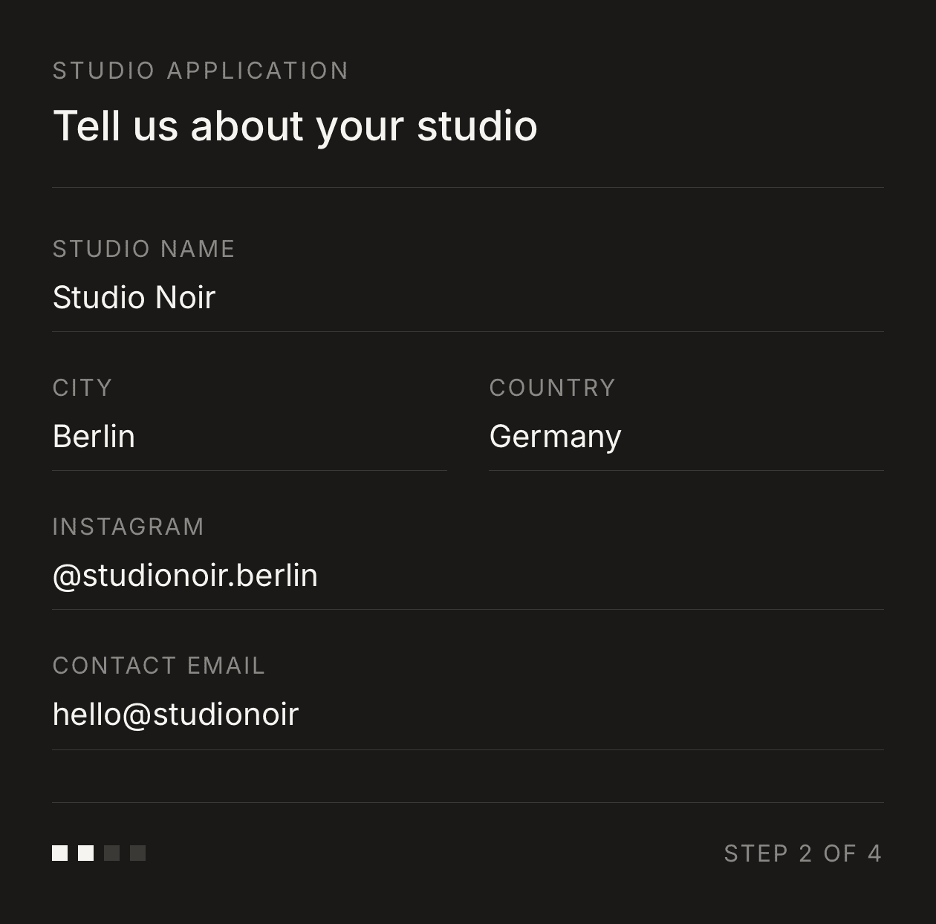Click the hello@studionoir email text
The width and height of the screenshot is (936, 924).
(x=175, y=715)
